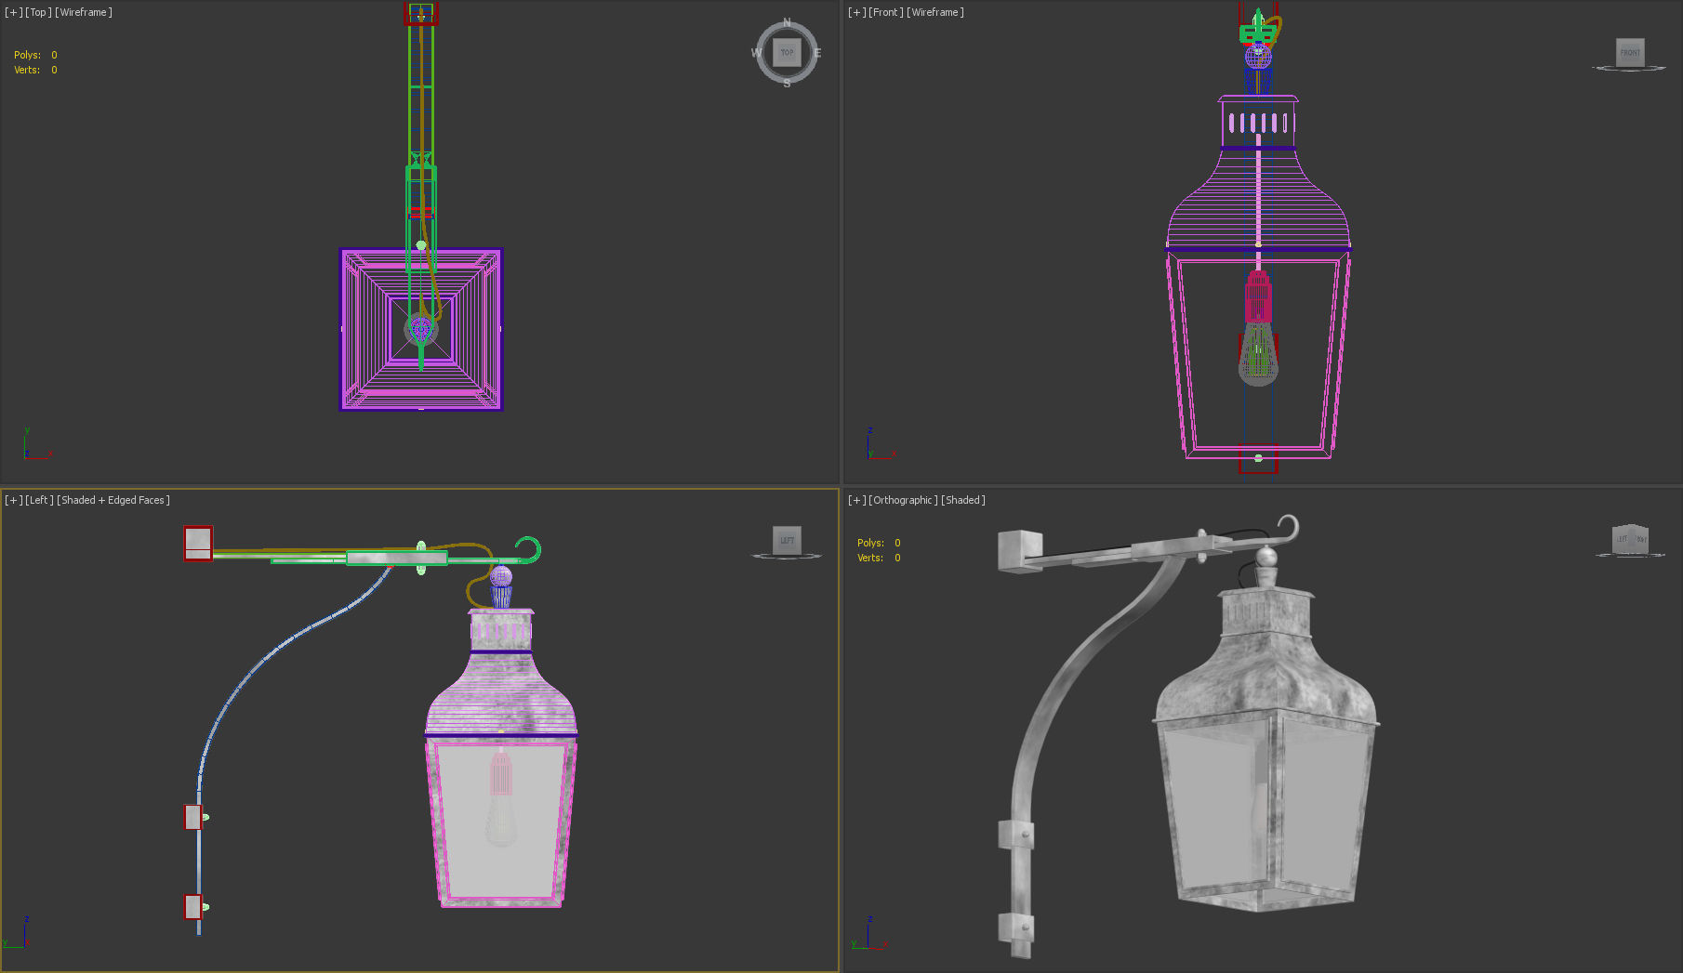This screenshot has height=973, width=1683.
Task: Select the blue finial ball in Front viewport
Action: point(1258,58)
